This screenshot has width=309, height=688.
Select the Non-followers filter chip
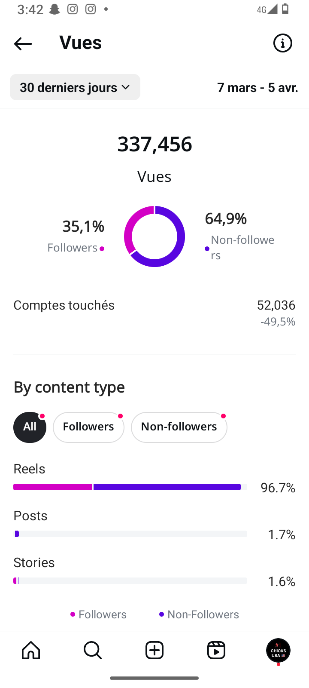pyautogui.click(x=179, y=427)
